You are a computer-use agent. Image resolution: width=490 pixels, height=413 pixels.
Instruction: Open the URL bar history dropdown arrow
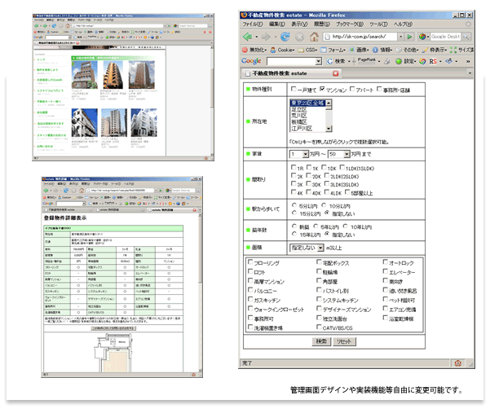pyautogui.click(x=400, y=37)
